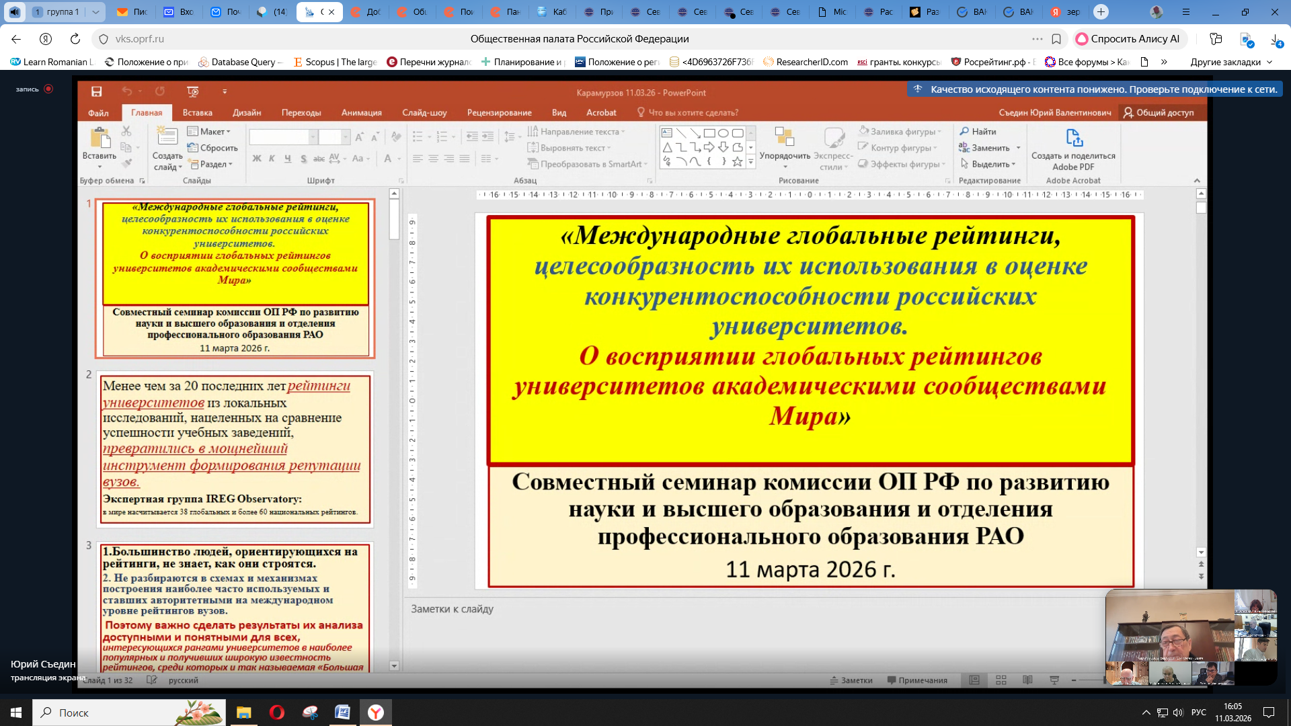Click the Save icon in PowerPoint quick access toolbar
The image size is (1291, 726).
point(97,92)
